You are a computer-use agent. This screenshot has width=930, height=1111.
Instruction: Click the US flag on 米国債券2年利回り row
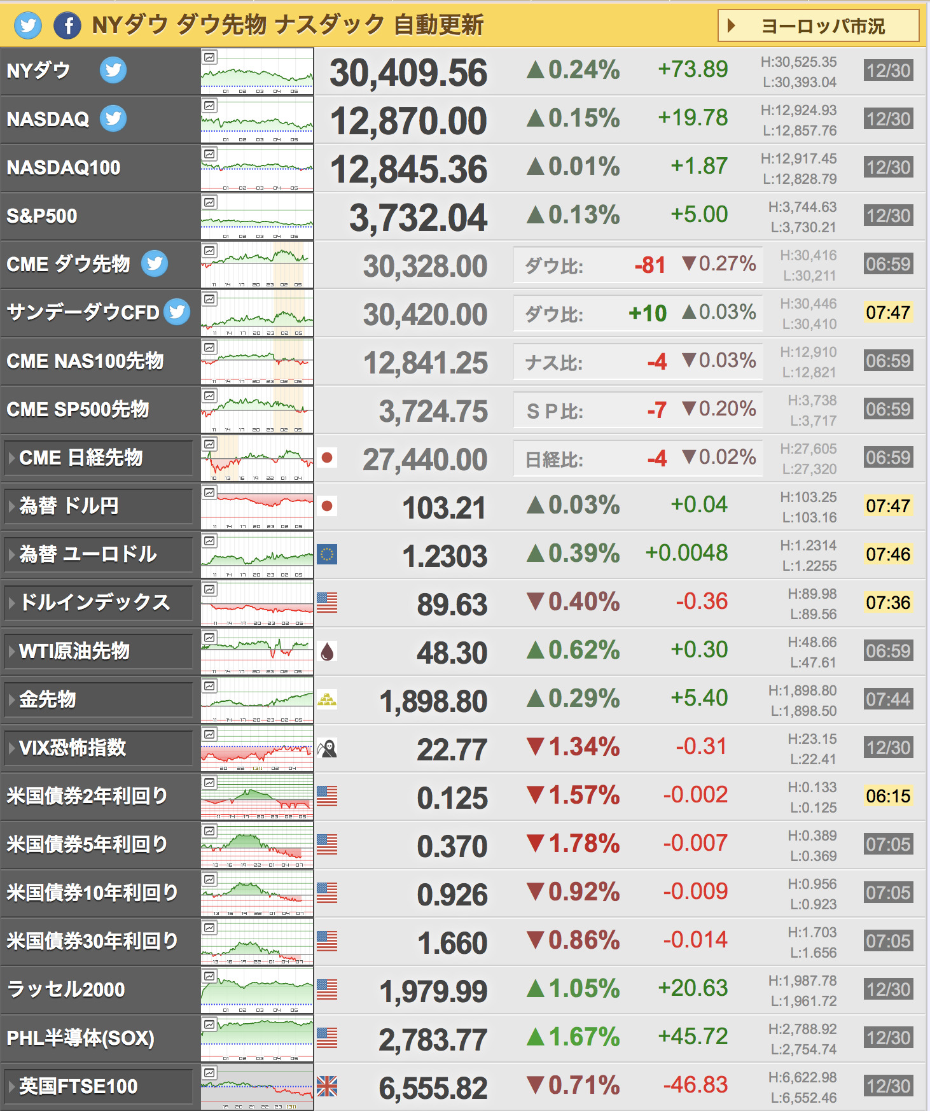[x=327, y=796]
